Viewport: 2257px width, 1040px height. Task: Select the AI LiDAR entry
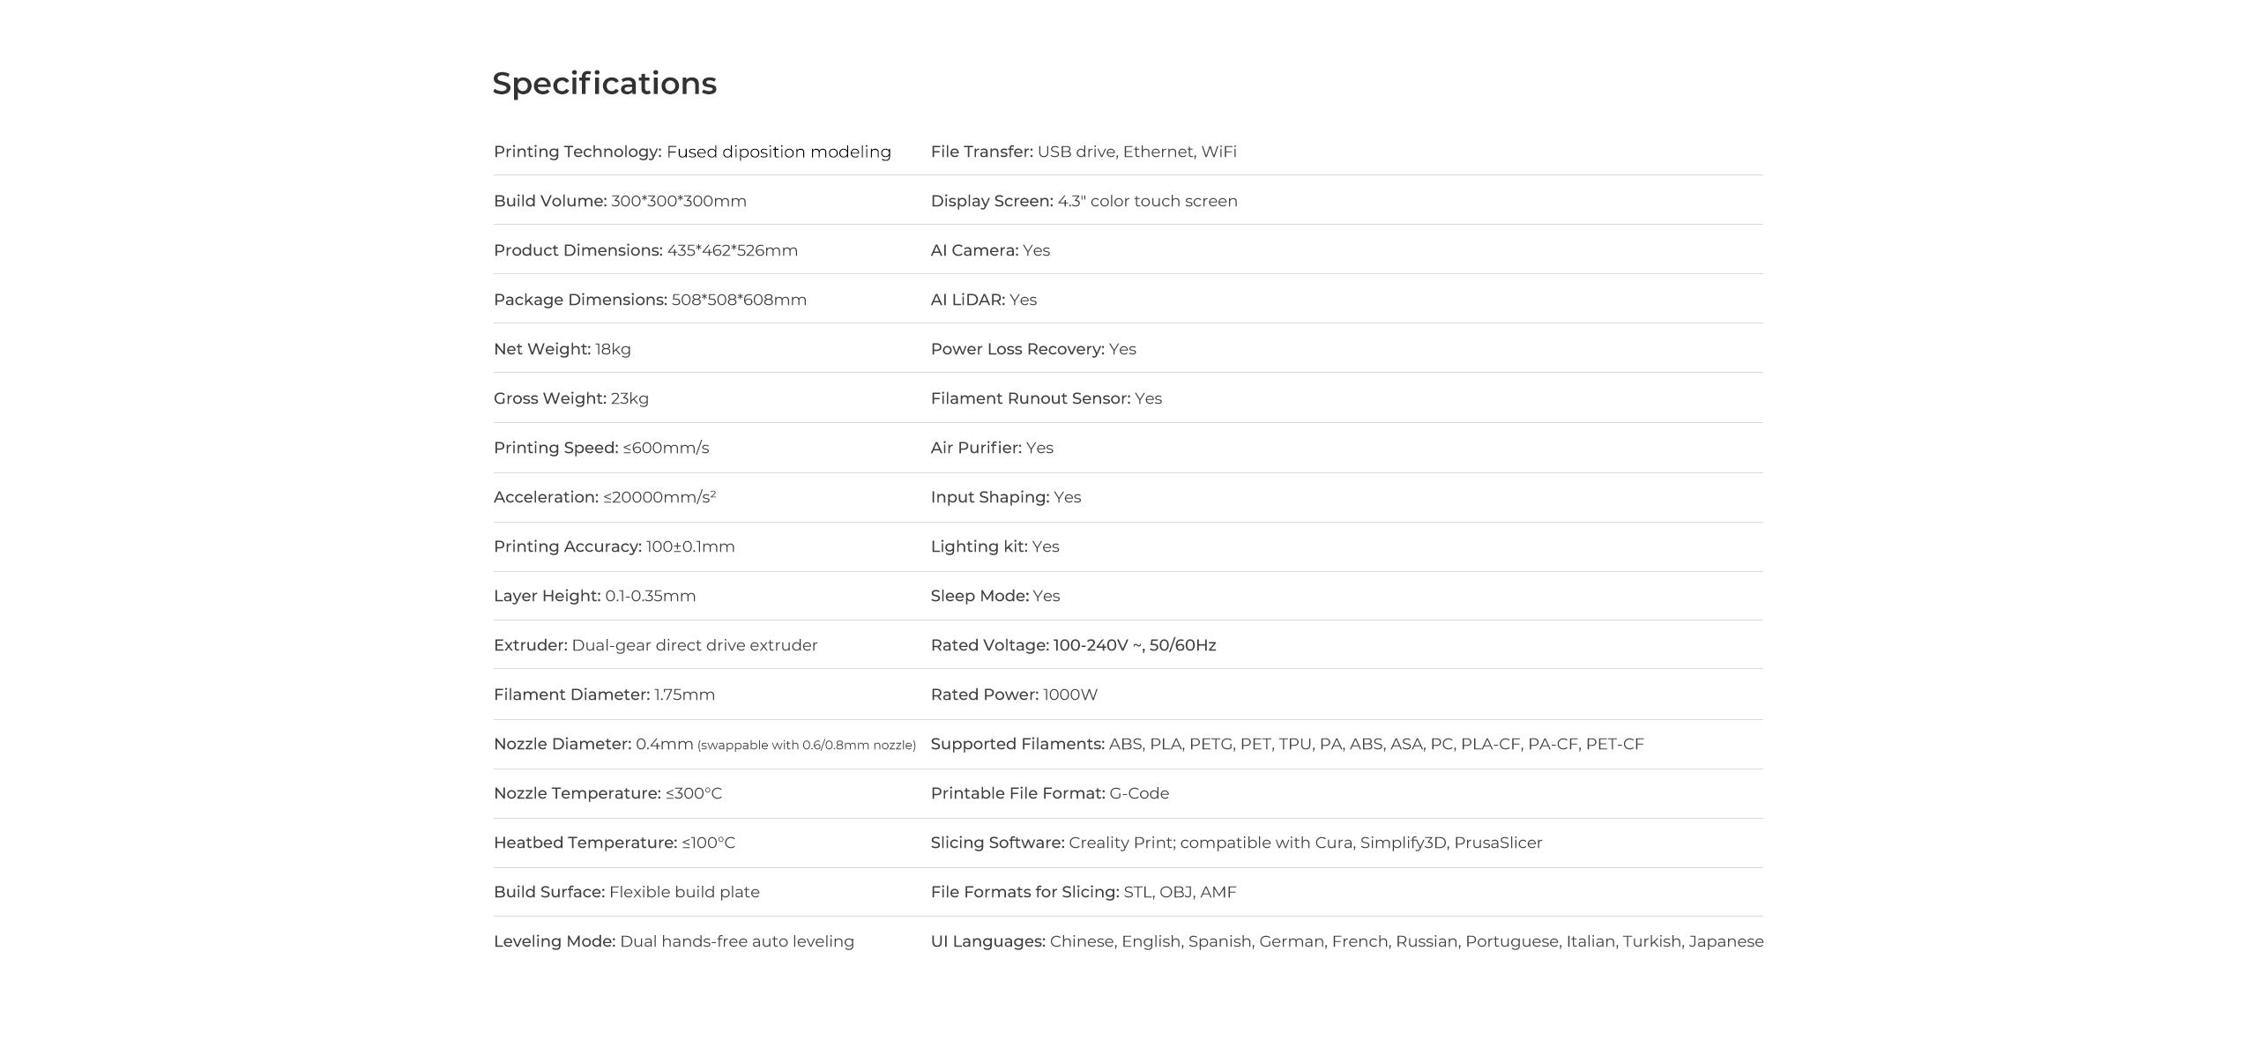pos(983,300)
